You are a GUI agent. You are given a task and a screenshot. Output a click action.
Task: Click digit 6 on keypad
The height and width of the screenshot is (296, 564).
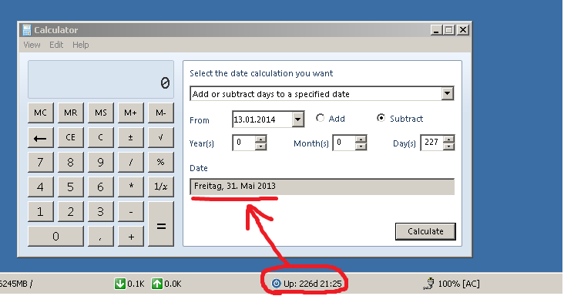[x=101, y=187]
